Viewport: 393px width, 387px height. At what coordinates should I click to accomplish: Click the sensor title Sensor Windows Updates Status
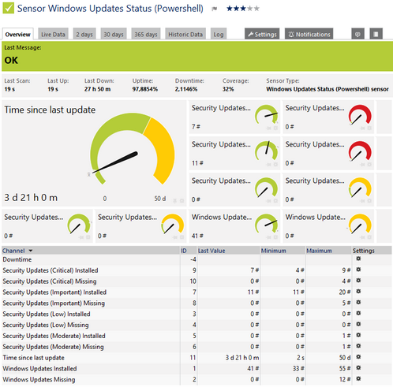point(110,9)
